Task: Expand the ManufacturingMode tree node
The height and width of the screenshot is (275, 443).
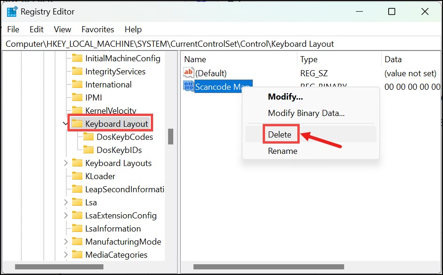Action: point(66,241)
